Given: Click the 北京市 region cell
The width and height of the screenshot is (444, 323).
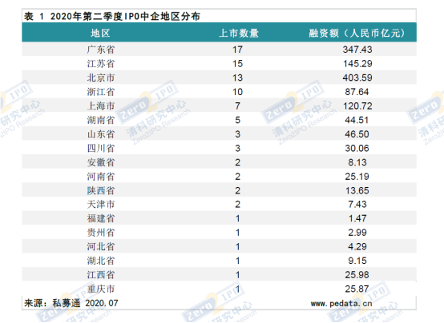Looking at the screenshot, I should 101,78.
